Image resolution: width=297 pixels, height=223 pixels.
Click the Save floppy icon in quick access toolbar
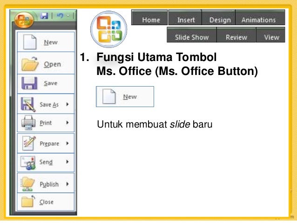(x=44, y=16)
